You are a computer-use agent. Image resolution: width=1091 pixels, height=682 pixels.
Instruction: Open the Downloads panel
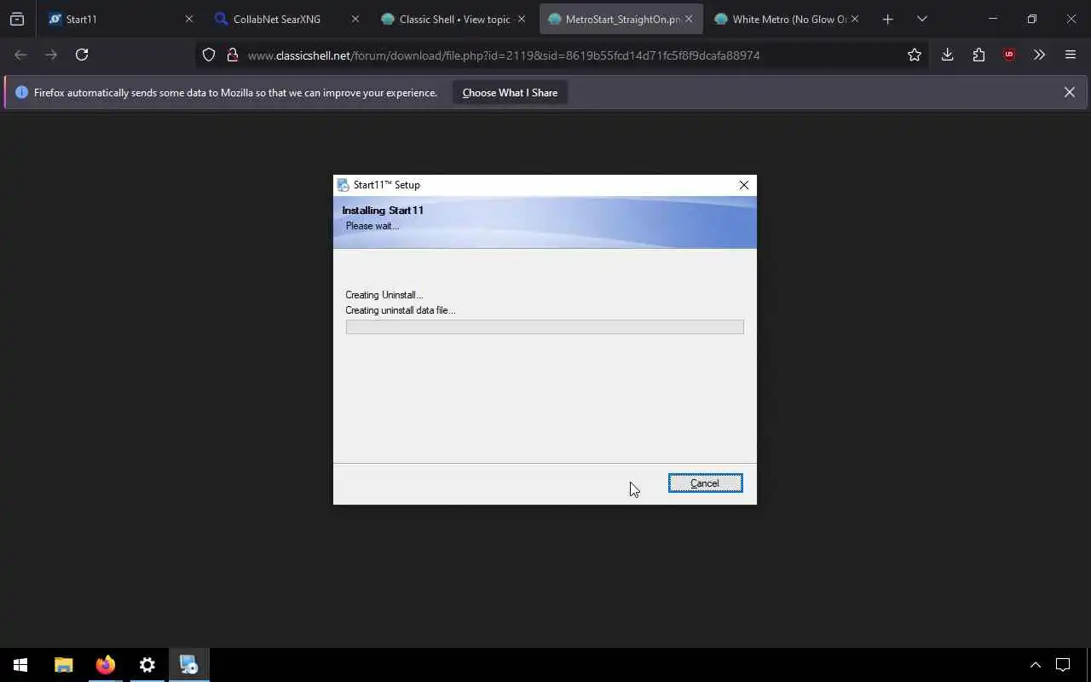click(947, 55)
